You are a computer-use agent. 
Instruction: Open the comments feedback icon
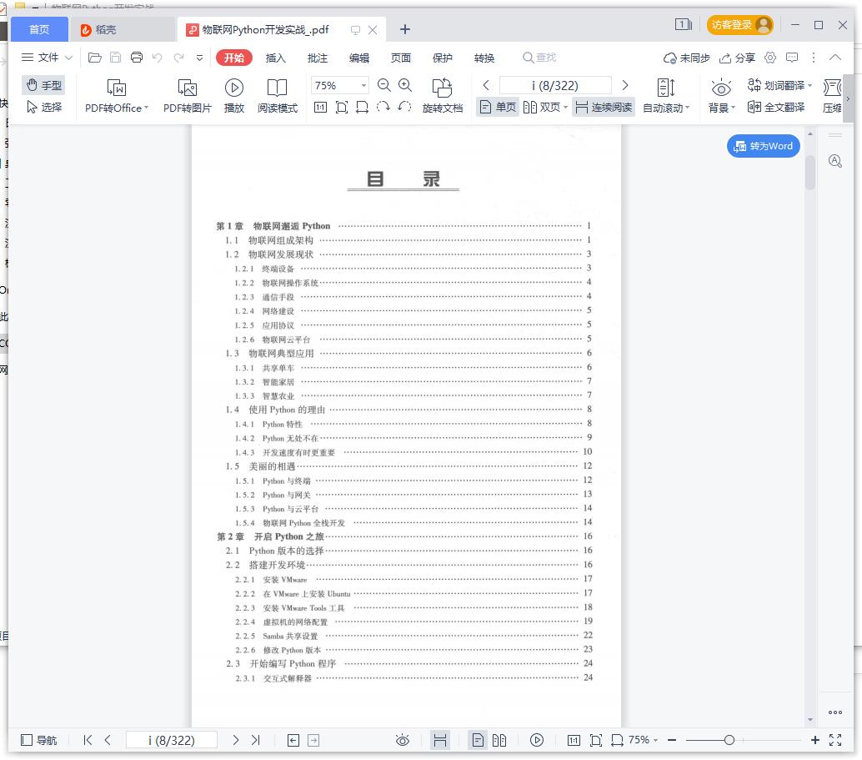tap(792, 58)
